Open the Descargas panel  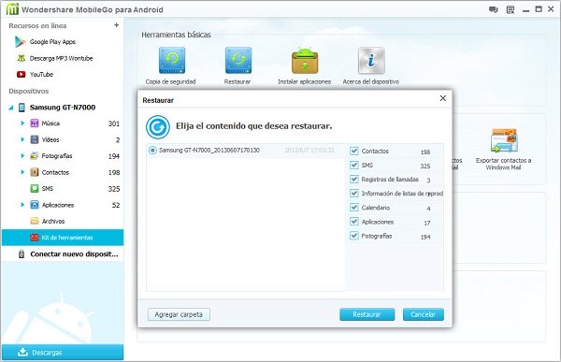coord(63,353)
